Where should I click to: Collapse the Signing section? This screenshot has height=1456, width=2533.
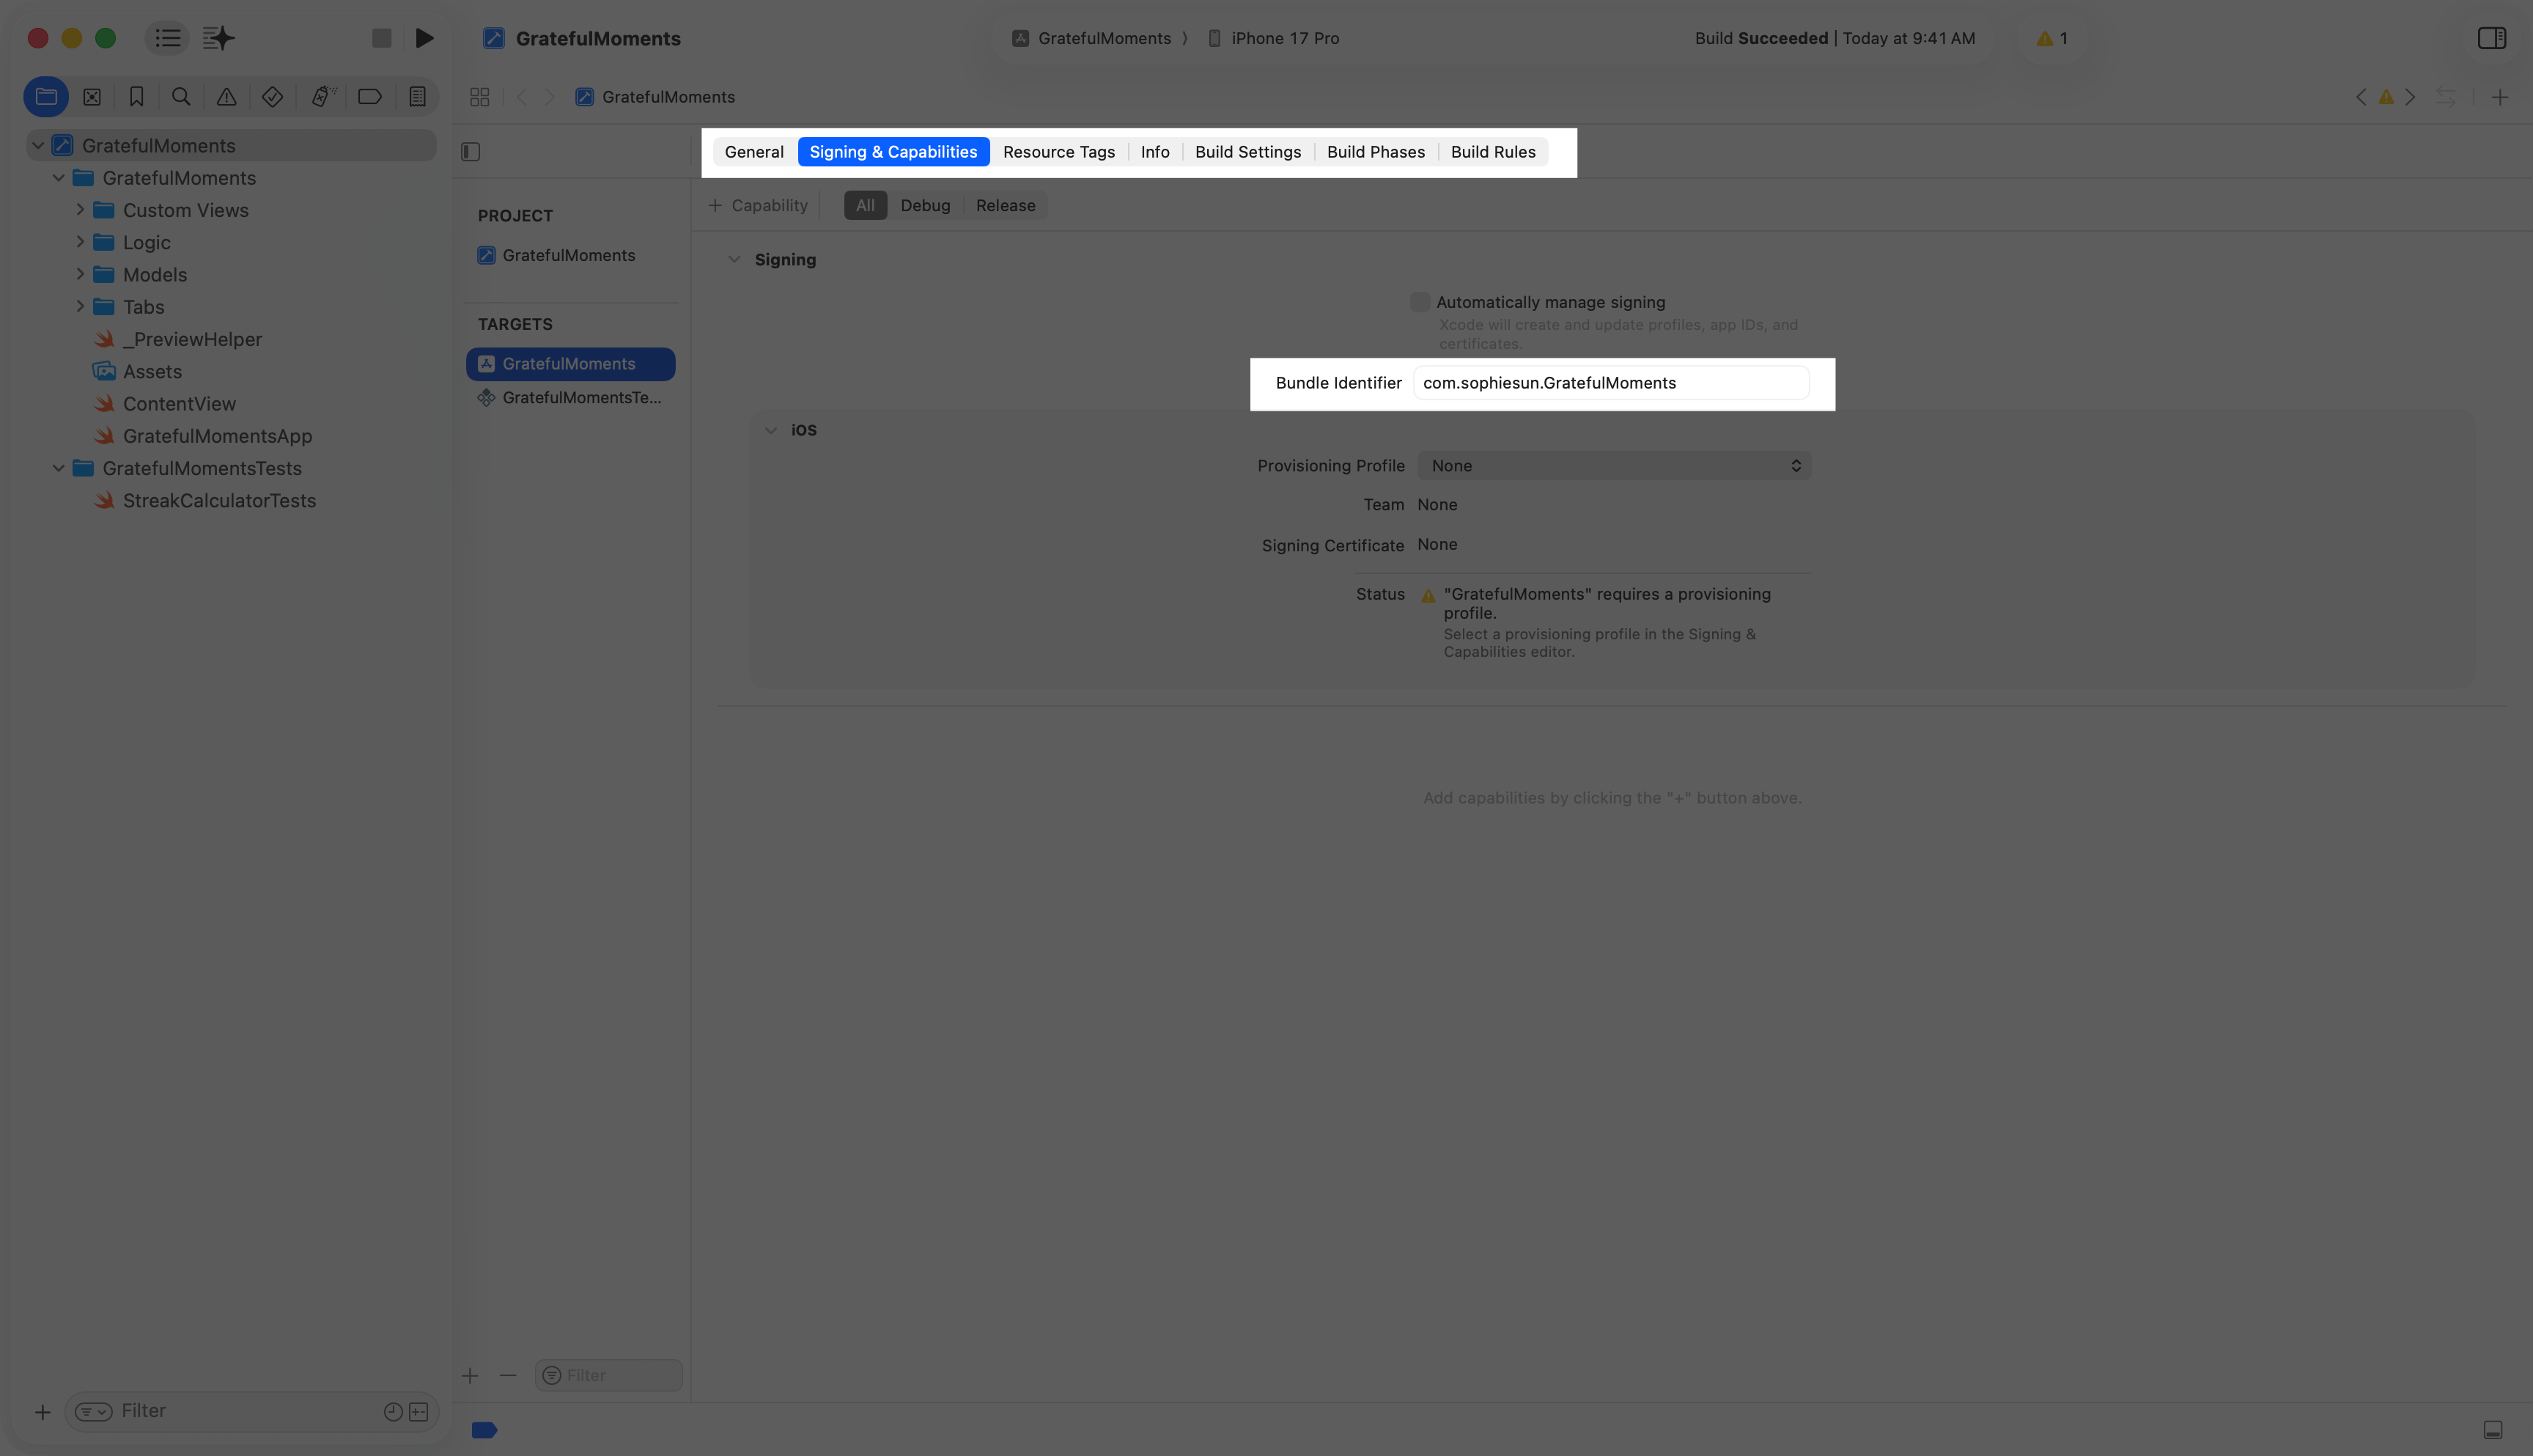pos(734,260)
